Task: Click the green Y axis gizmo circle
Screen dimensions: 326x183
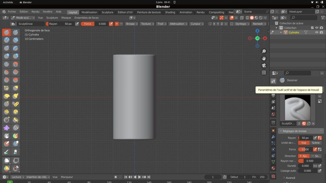Action: click(x=258, y=38)
